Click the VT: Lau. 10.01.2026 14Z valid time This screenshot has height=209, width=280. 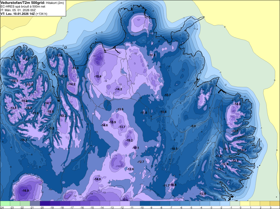tap(18, 14)
